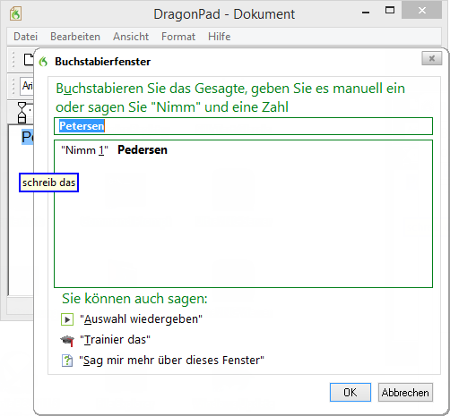Click the Auswahl wiedergeben play icon
Image resolution: width=450 pixels, height=416 pixels.
(67, 319)
